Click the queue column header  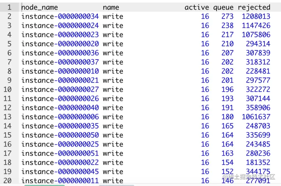[223, 7]
